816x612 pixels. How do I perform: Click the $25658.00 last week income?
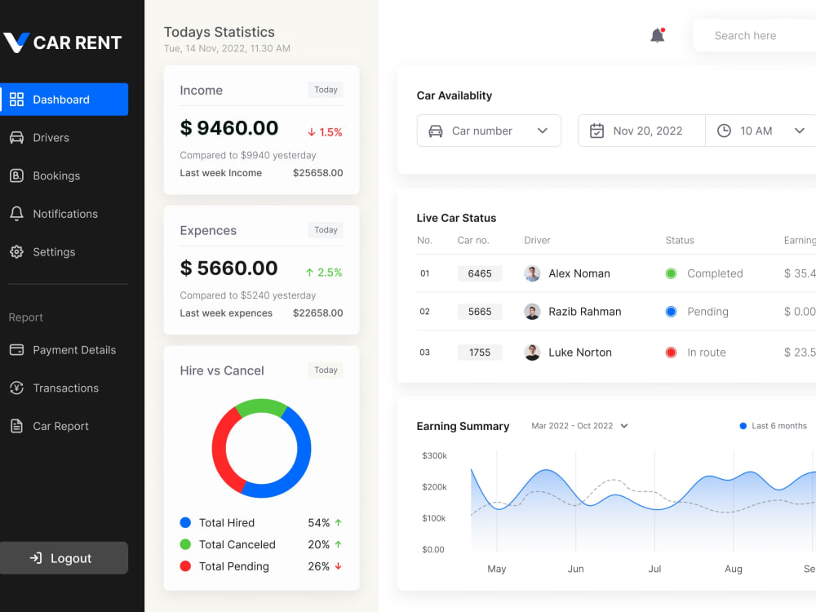[x=318, y=173]
